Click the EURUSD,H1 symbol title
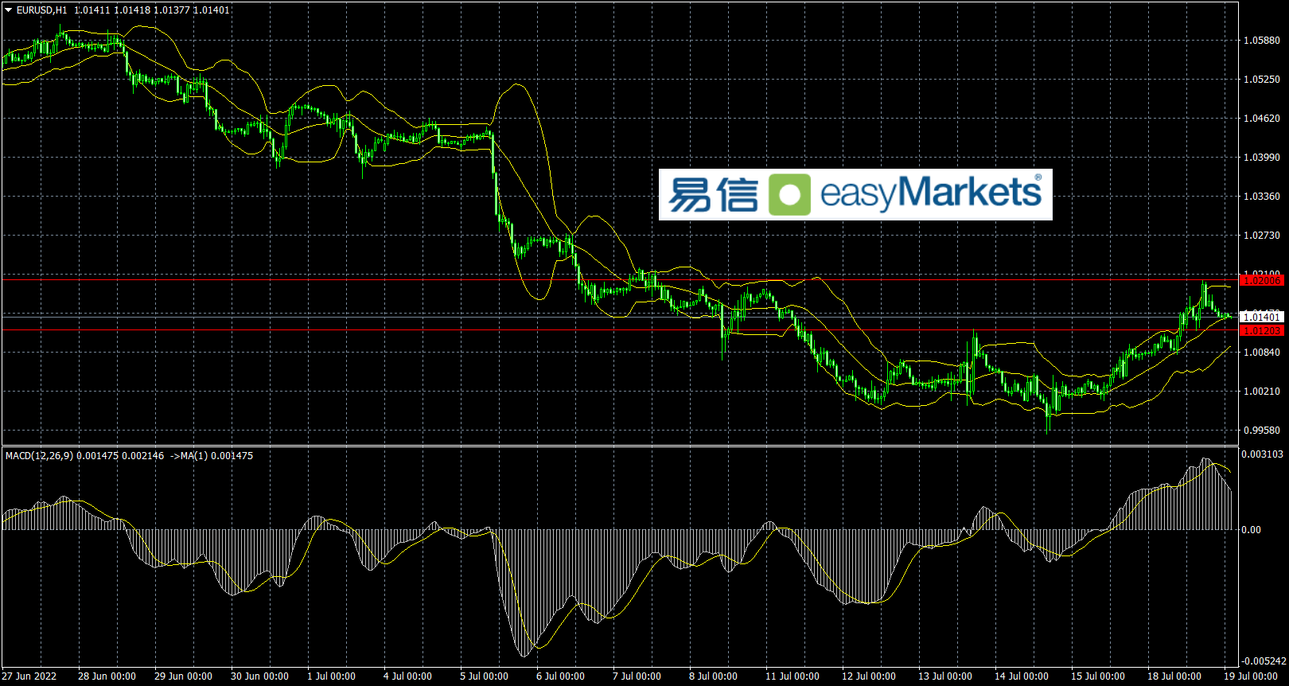 tap(42, 10)
